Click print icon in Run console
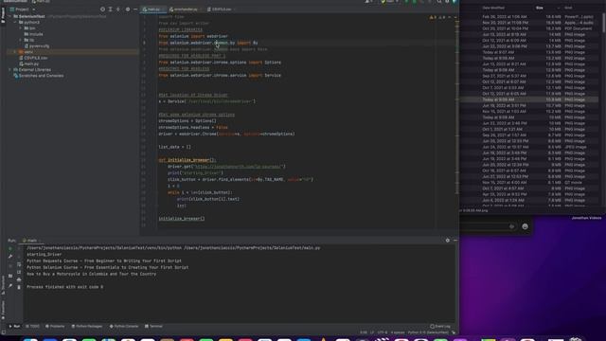This screenshot has height=341, width=606. [19, 279]
